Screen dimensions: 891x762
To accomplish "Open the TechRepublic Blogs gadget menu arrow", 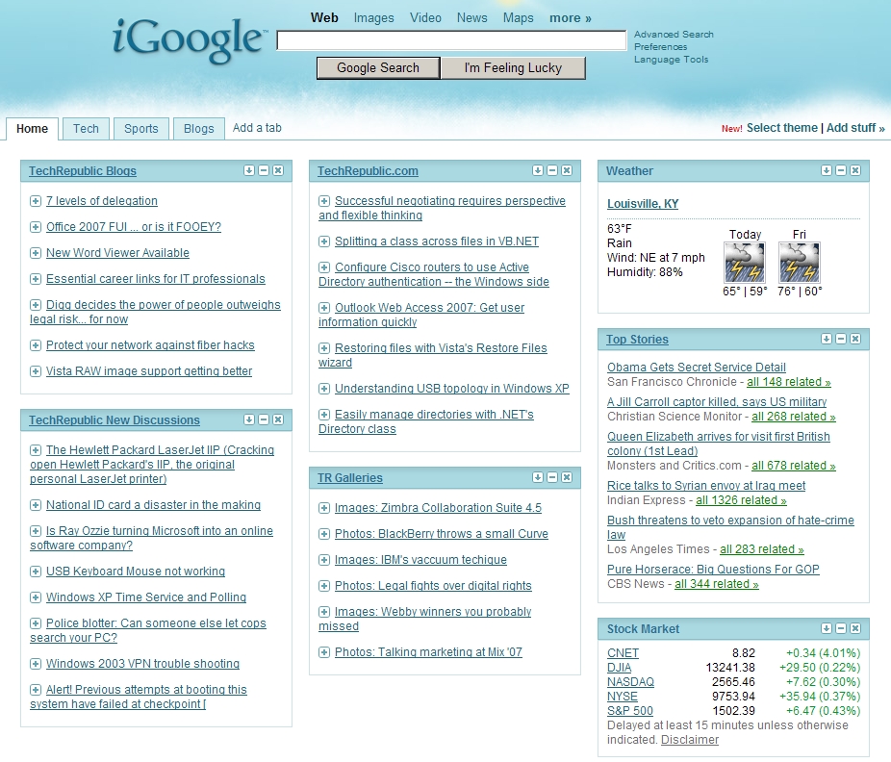I will (x=249, y=170).
